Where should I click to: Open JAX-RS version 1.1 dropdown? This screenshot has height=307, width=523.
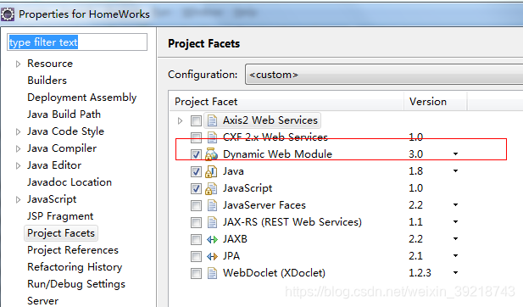(456, 222)
